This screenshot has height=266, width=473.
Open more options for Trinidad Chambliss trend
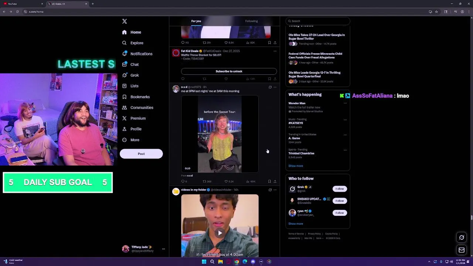point(345,150)
